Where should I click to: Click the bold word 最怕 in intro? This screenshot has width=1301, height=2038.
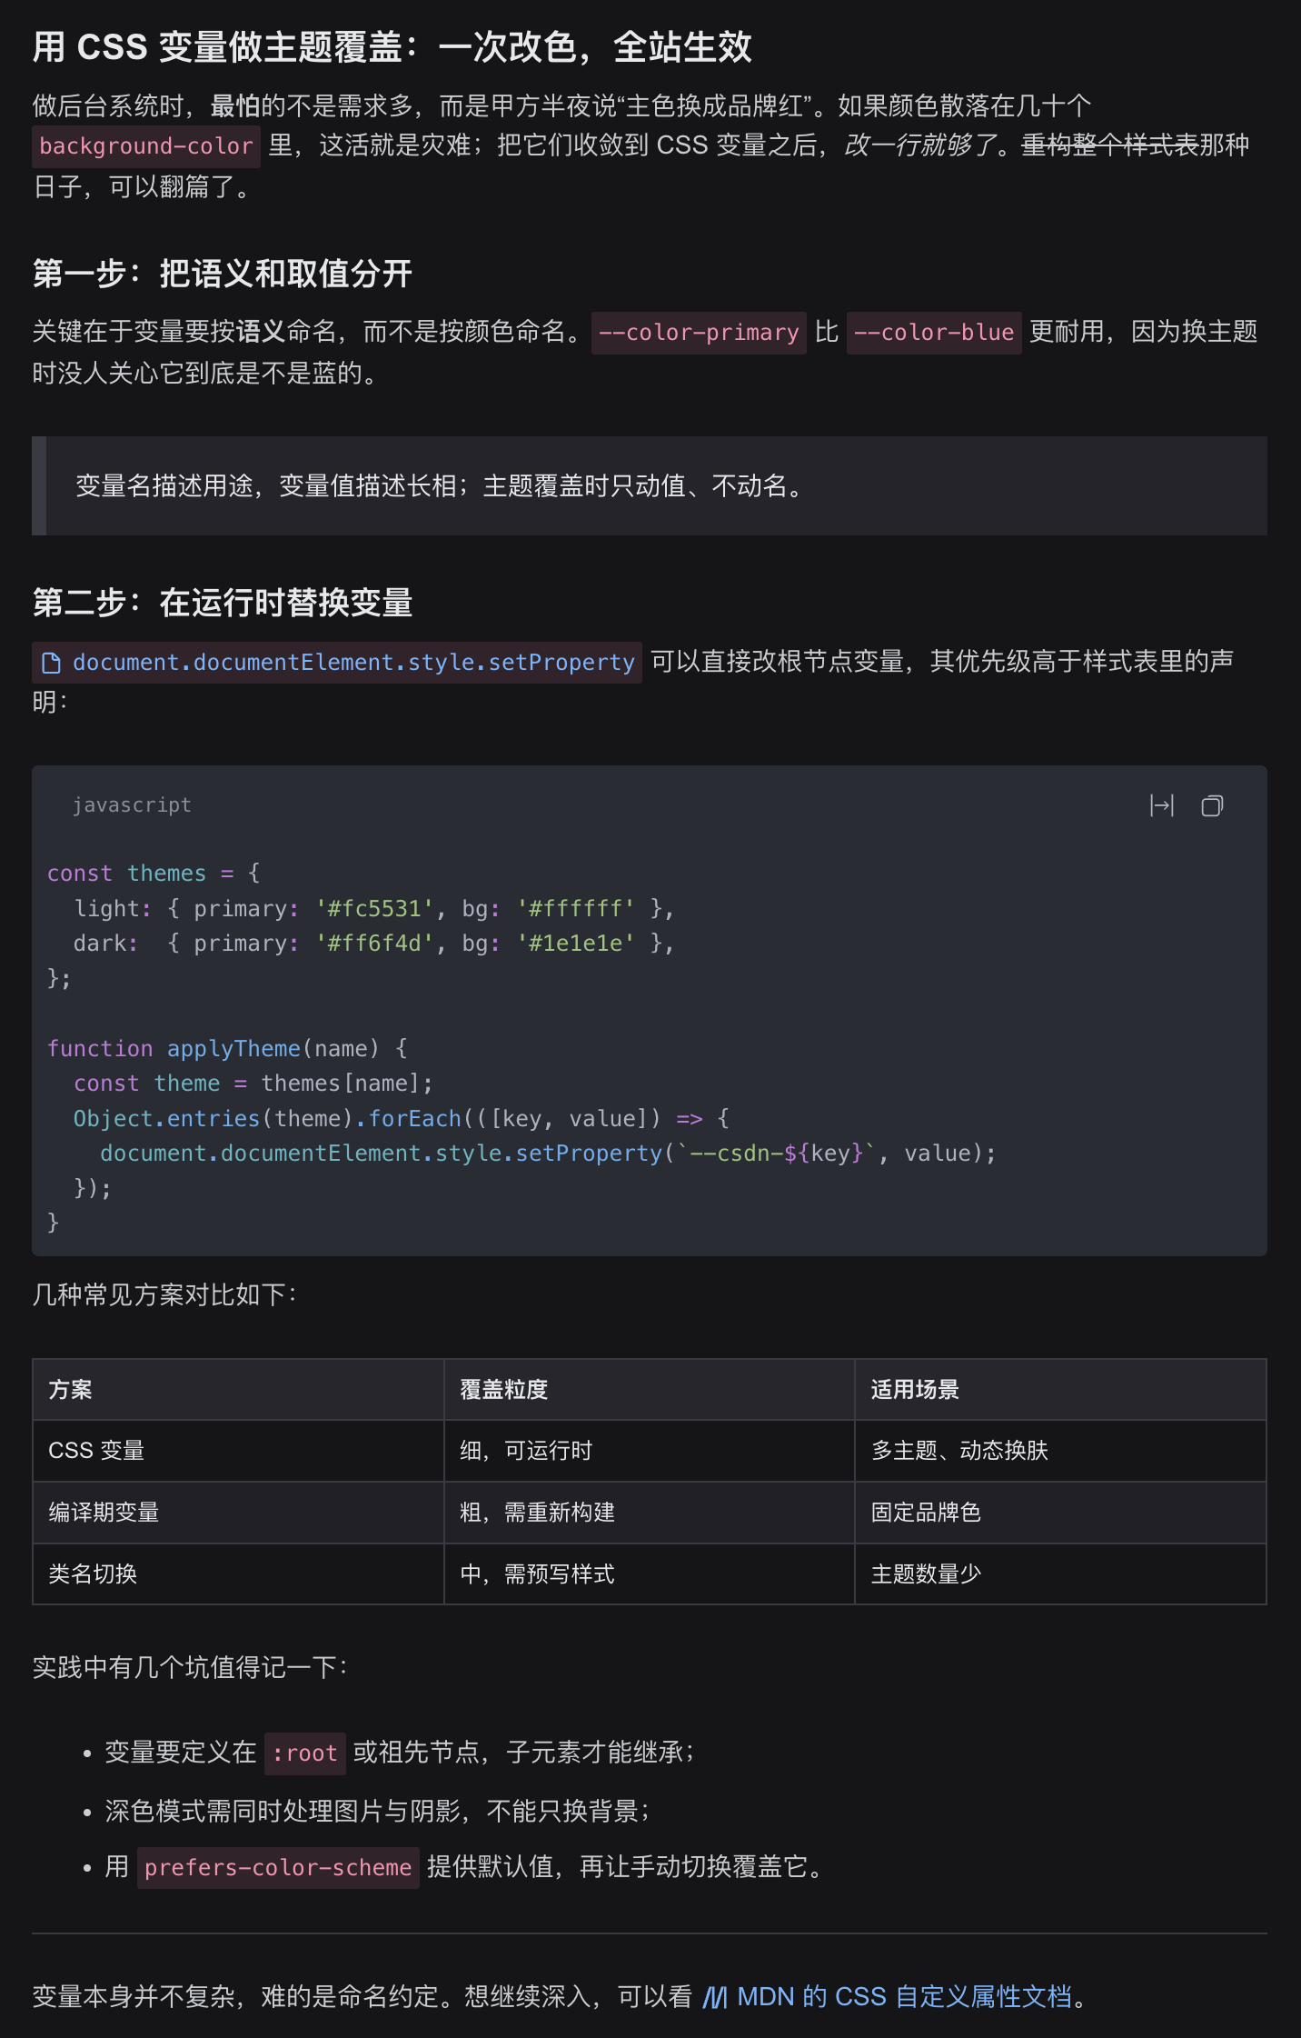[x=235, y=106]
